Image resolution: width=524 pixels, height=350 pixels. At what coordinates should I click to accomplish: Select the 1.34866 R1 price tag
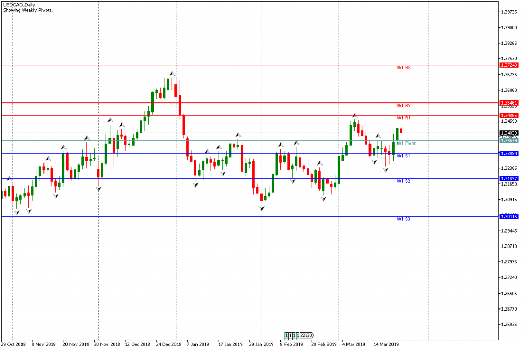pos(510,116)
